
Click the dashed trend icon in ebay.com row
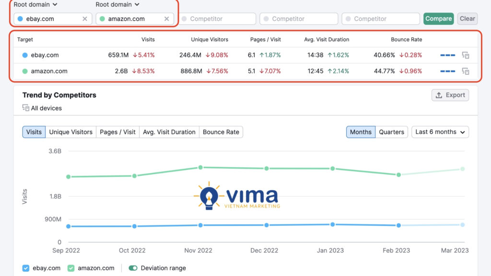point(447,55)
